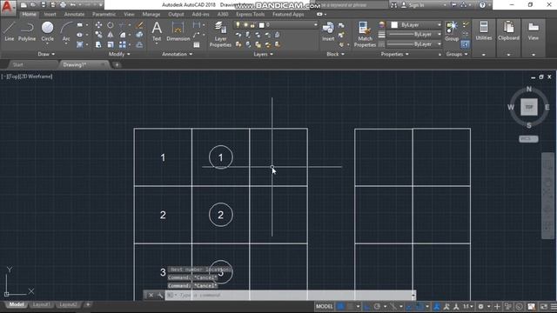Toggle polar tracking in status bar

pyautogui.click(x=377, y=306)
